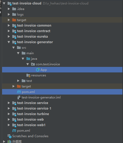Expand the .idea folder
Image resolution: width=123 pixels, height=143 pixels.
pos(9,9)
